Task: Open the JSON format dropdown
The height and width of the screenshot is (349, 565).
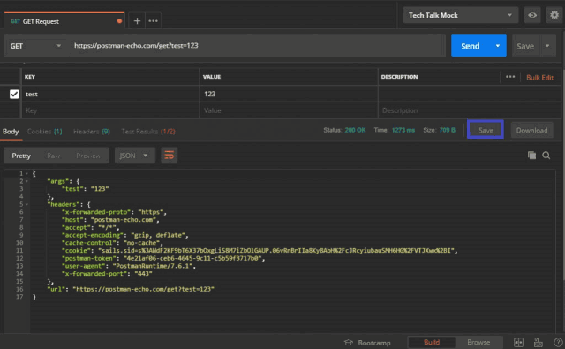Action: pos(134,156)
